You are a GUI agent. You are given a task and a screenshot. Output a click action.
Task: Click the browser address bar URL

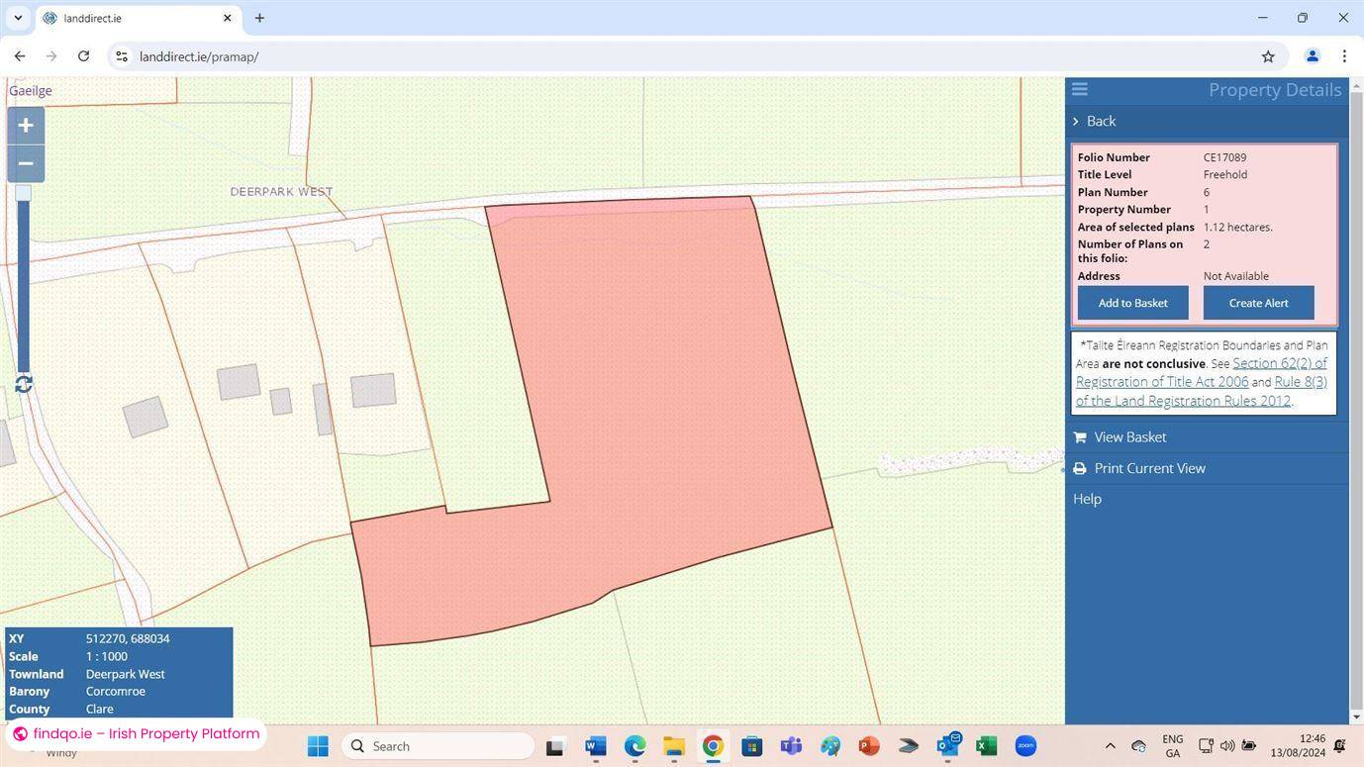(199, 56)
